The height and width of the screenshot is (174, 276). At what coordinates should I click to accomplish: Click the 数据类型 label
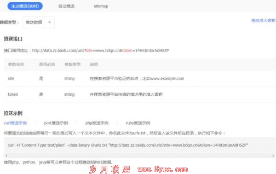tap(9, 22)
